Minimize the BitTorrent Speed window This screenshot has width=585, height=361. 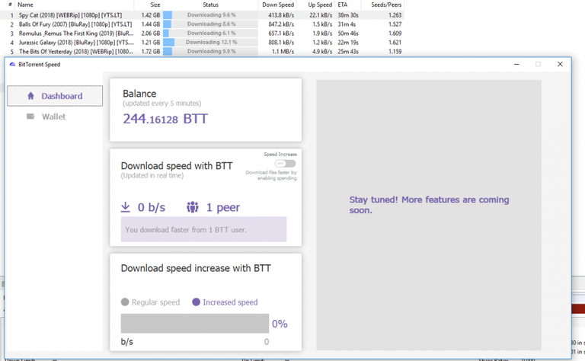[x=516, y=64]
